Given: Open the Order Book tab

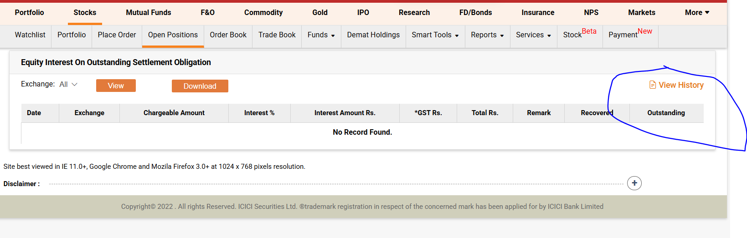Looking at the screenshot, I should coord(228,35).
